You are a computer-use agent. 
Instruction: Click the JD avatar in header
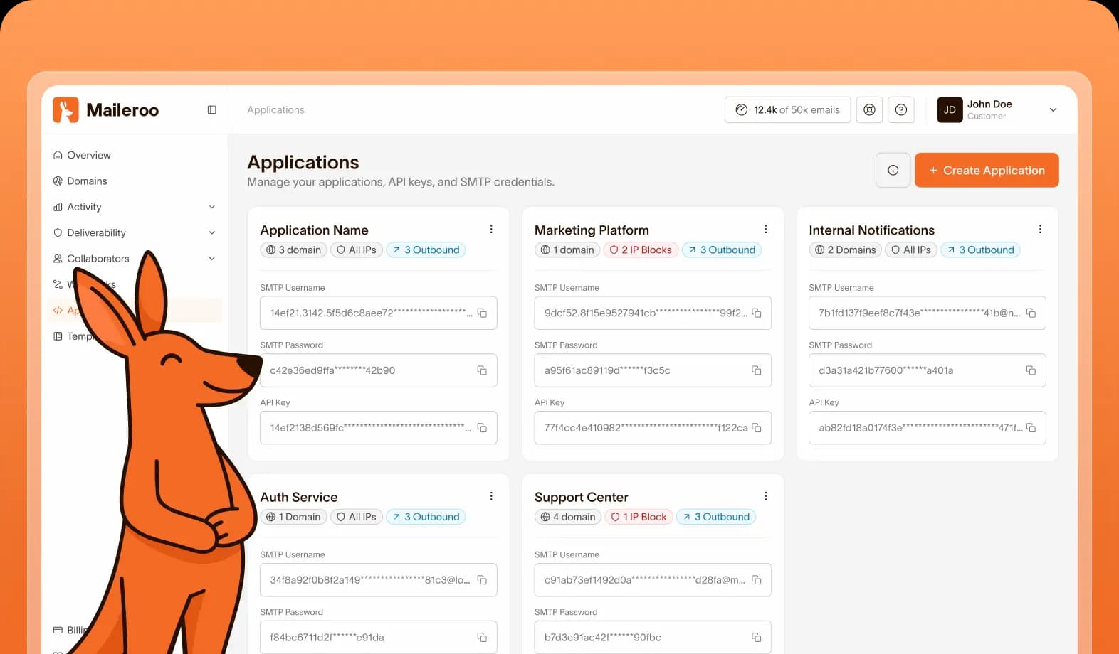[x=950, y=109]
